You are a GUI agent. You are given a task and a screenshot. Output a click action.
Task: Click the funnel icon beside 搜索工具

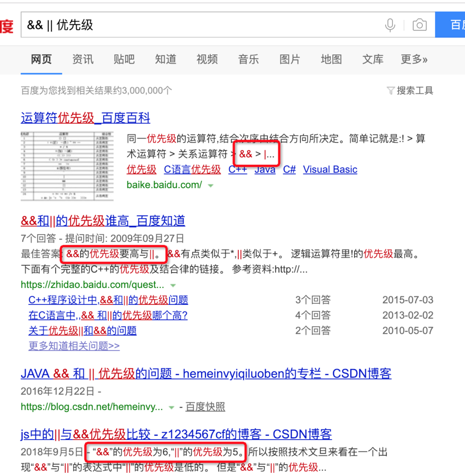(x=390, y=91)
